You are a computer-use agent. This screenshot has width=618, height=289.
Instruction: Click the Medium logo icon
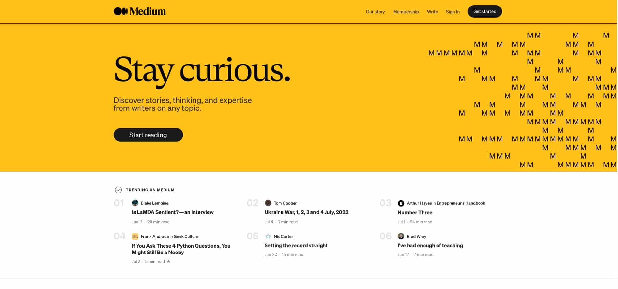(x=121, y=11)
